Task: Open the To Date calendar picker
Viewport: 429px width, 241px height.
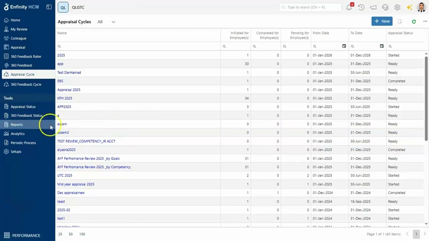Action: pos(382,46)
